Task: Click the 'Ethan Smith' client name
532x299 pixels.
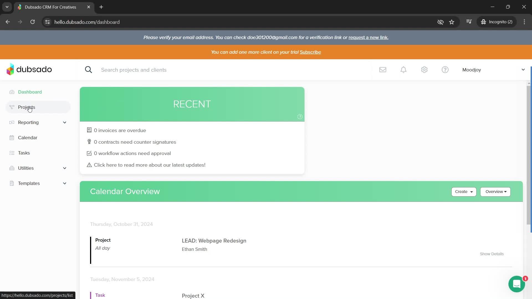Action: tap(195, 249)
